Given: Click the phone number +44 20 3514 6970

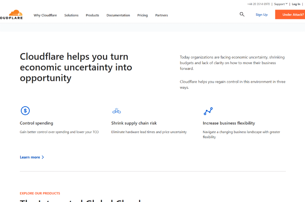Looking at the screenshot, I should (258, 4).
